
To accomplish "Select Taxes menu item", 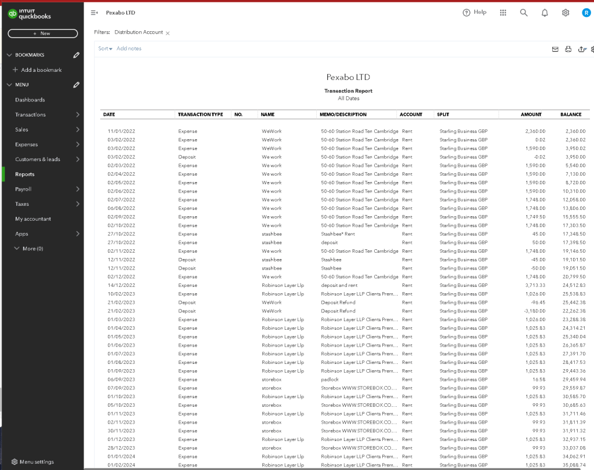I will [x=22, y=203].
